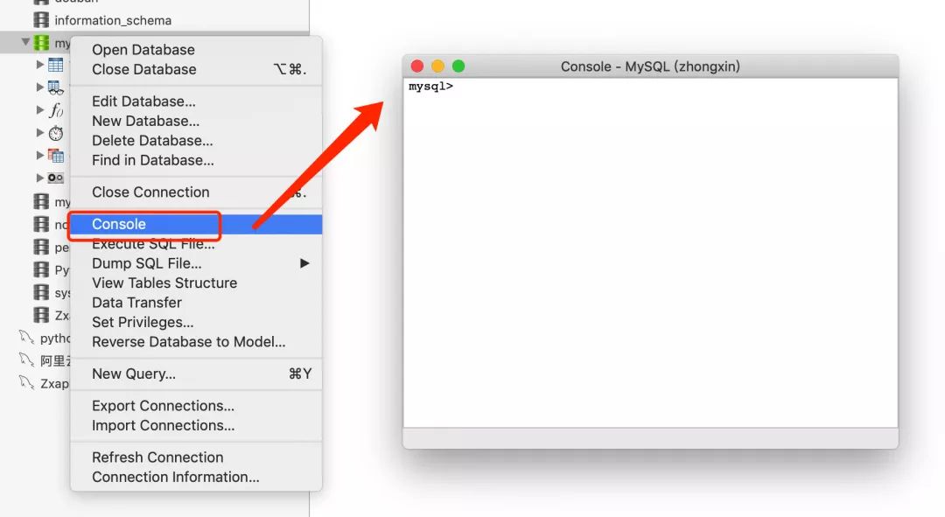945x517 pixels.
Task: Click the Events clock icon
Action: click(x=56, y=133)
